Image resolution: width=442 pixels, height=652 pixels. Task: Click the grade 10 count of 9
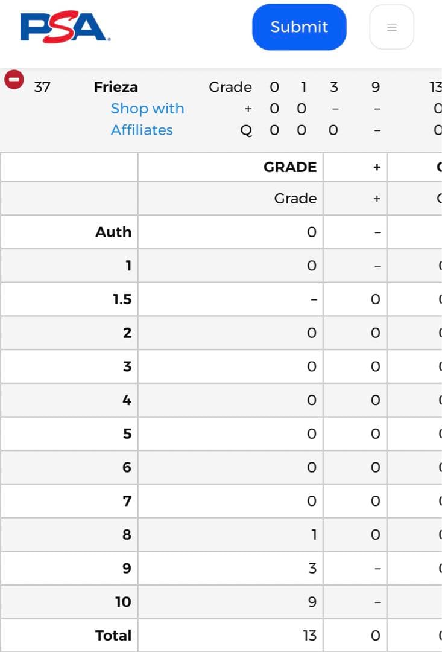point(311,602)
